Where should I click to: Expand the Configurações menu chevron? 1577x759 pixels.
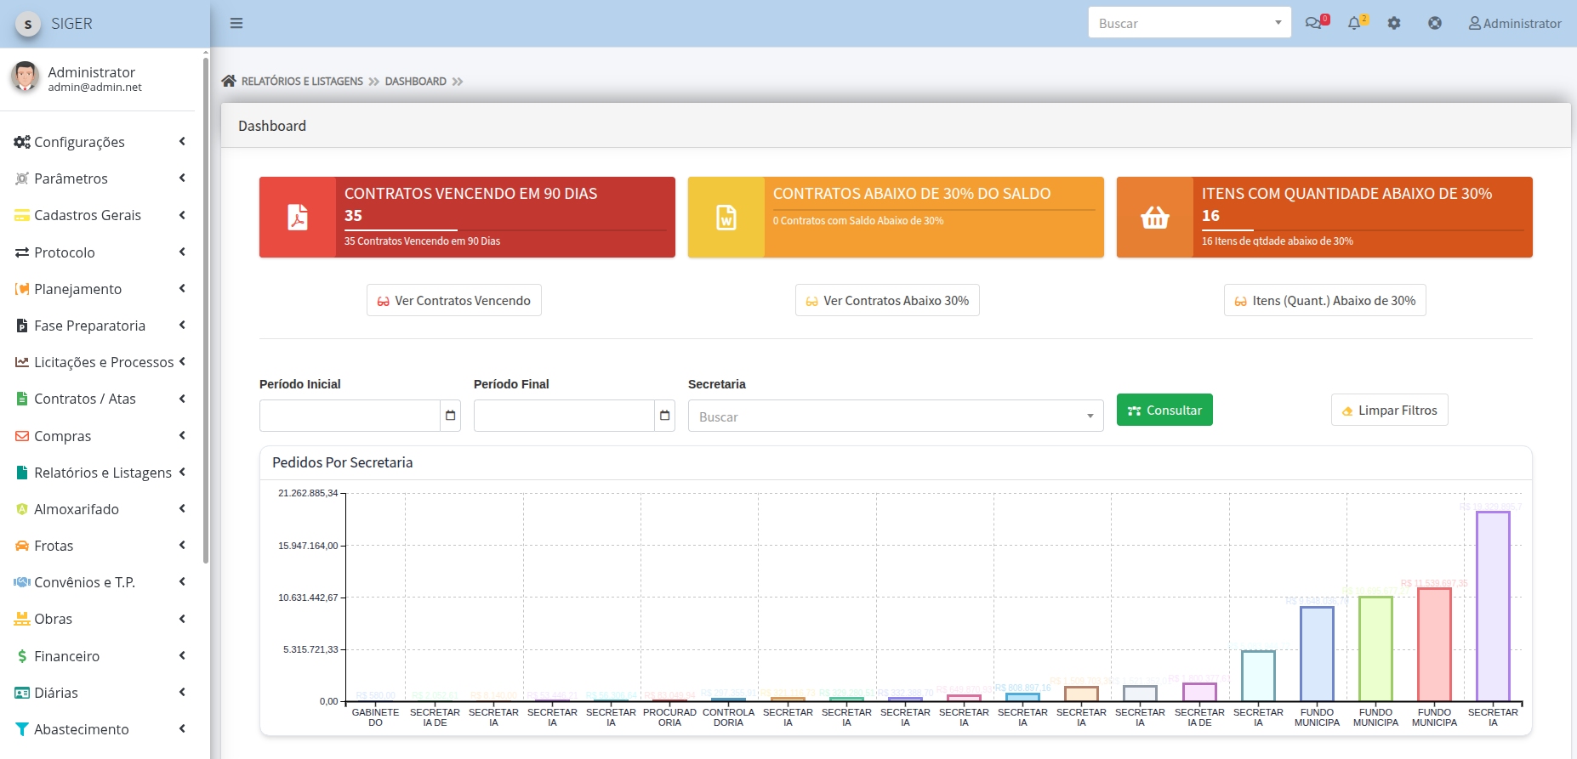pyautogui.click(x=182, y=141)
